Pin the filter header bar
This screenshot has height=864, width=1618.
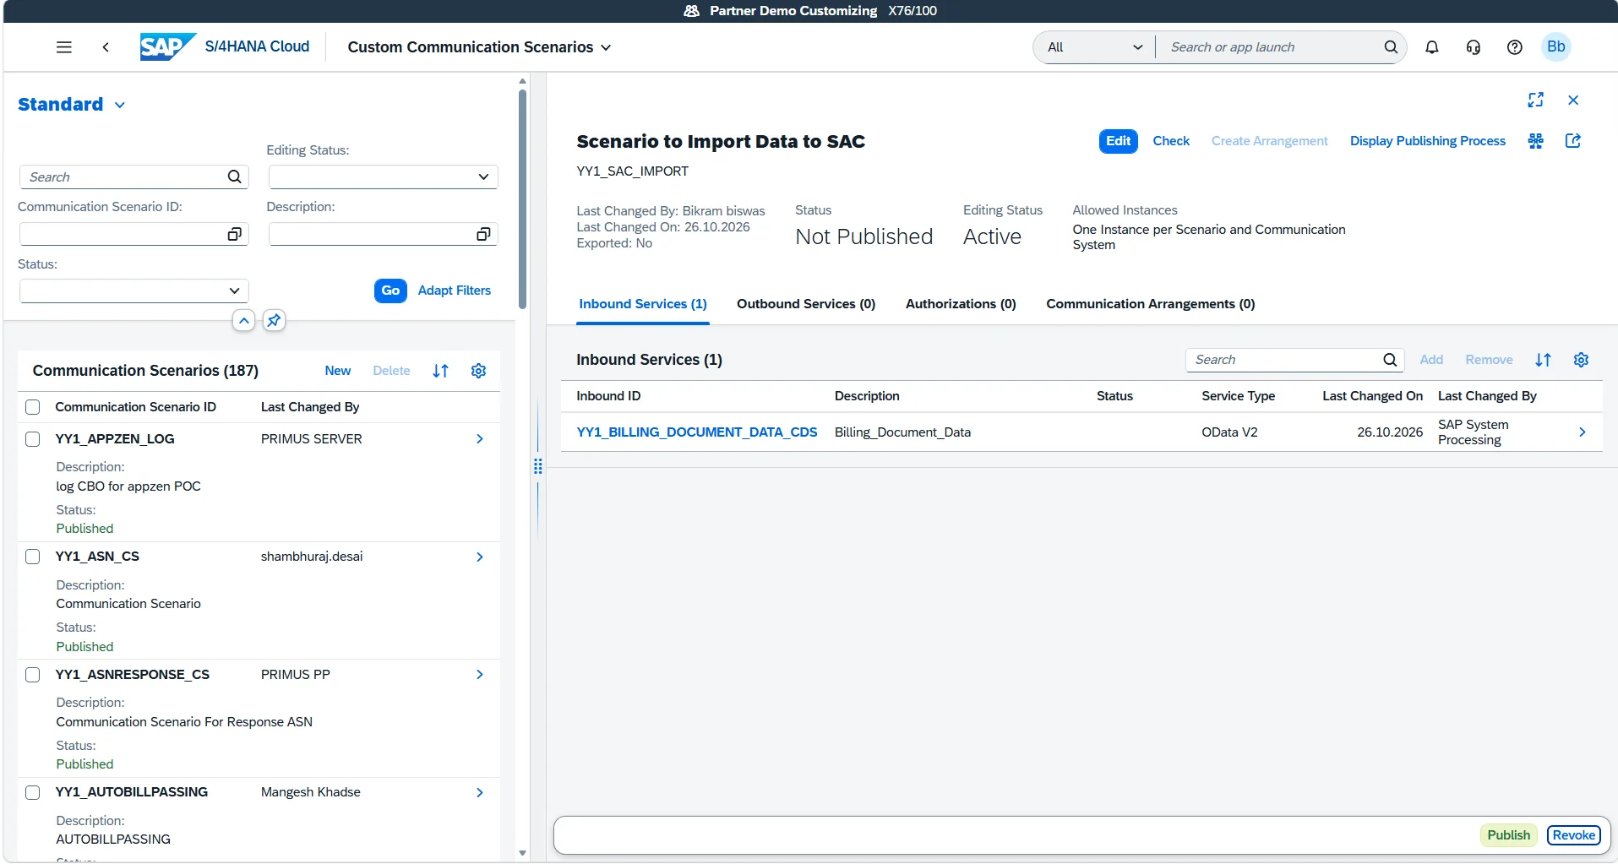[274, 320]
